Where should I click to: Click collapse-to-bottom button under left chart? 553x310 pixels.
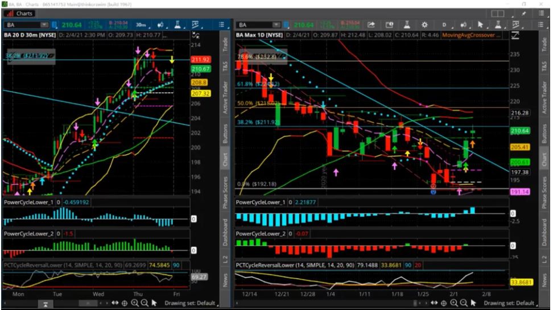click(x=46, y=304)
